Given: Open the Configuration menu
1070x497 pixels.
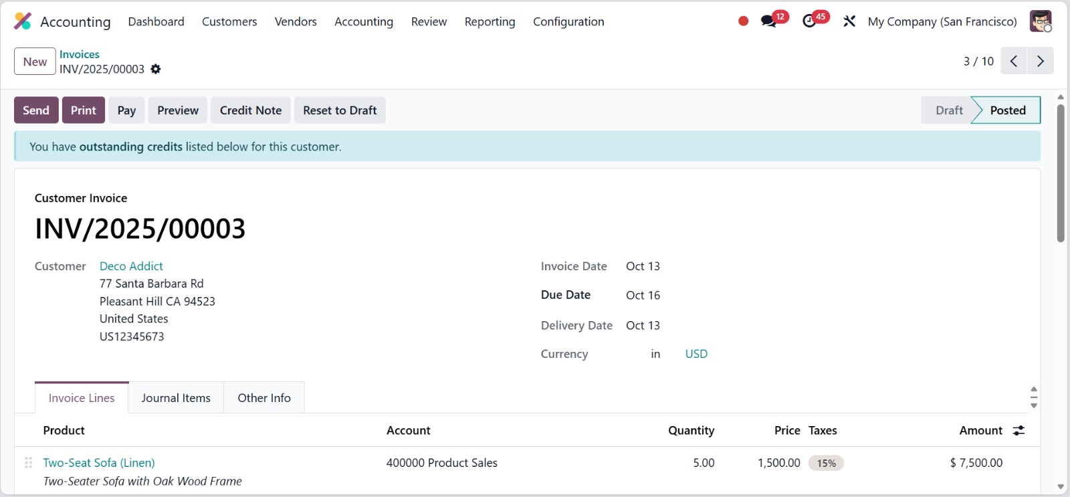Looking at the screenshot, I should tap(568, 21).
